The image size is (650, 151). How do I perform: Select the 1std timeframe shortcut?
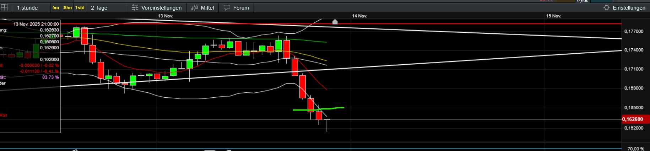(x=80, y=7)
